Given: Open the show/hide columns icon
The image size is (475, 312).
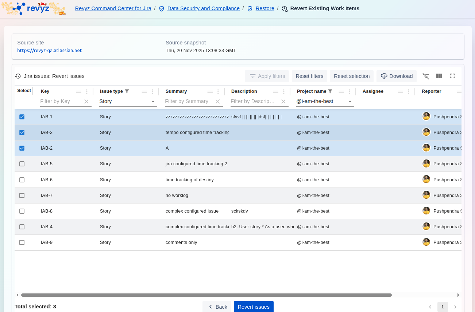Looking at the screenshot, I should (x=439, y=76).
